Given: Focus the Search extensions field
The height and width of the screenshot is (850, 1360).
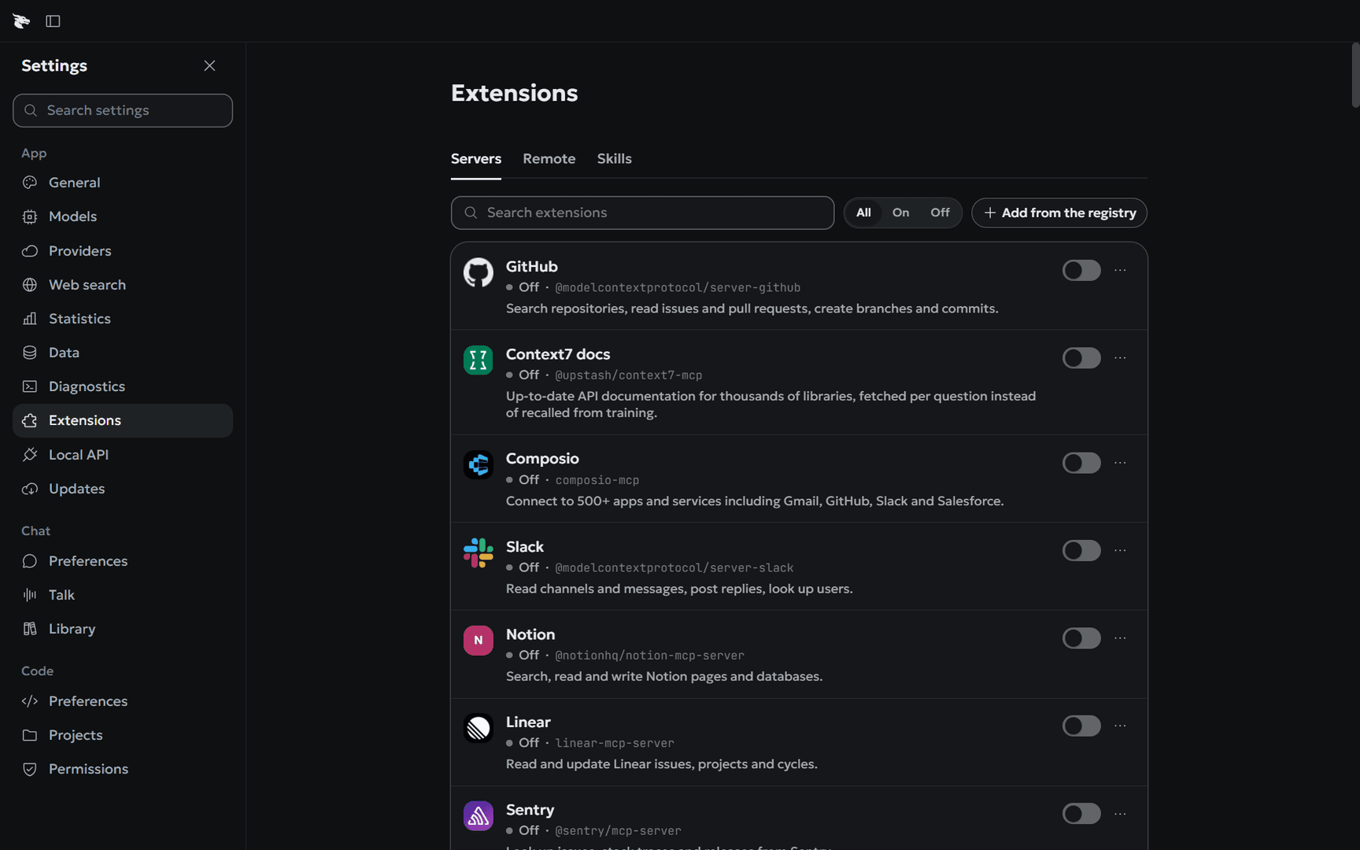Looking at the screenshot, I should click(x=642, y=213).
